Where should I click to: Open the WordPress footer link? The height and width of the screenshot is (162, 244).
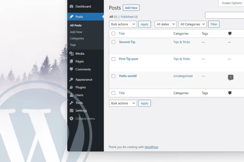coord(151,147)
